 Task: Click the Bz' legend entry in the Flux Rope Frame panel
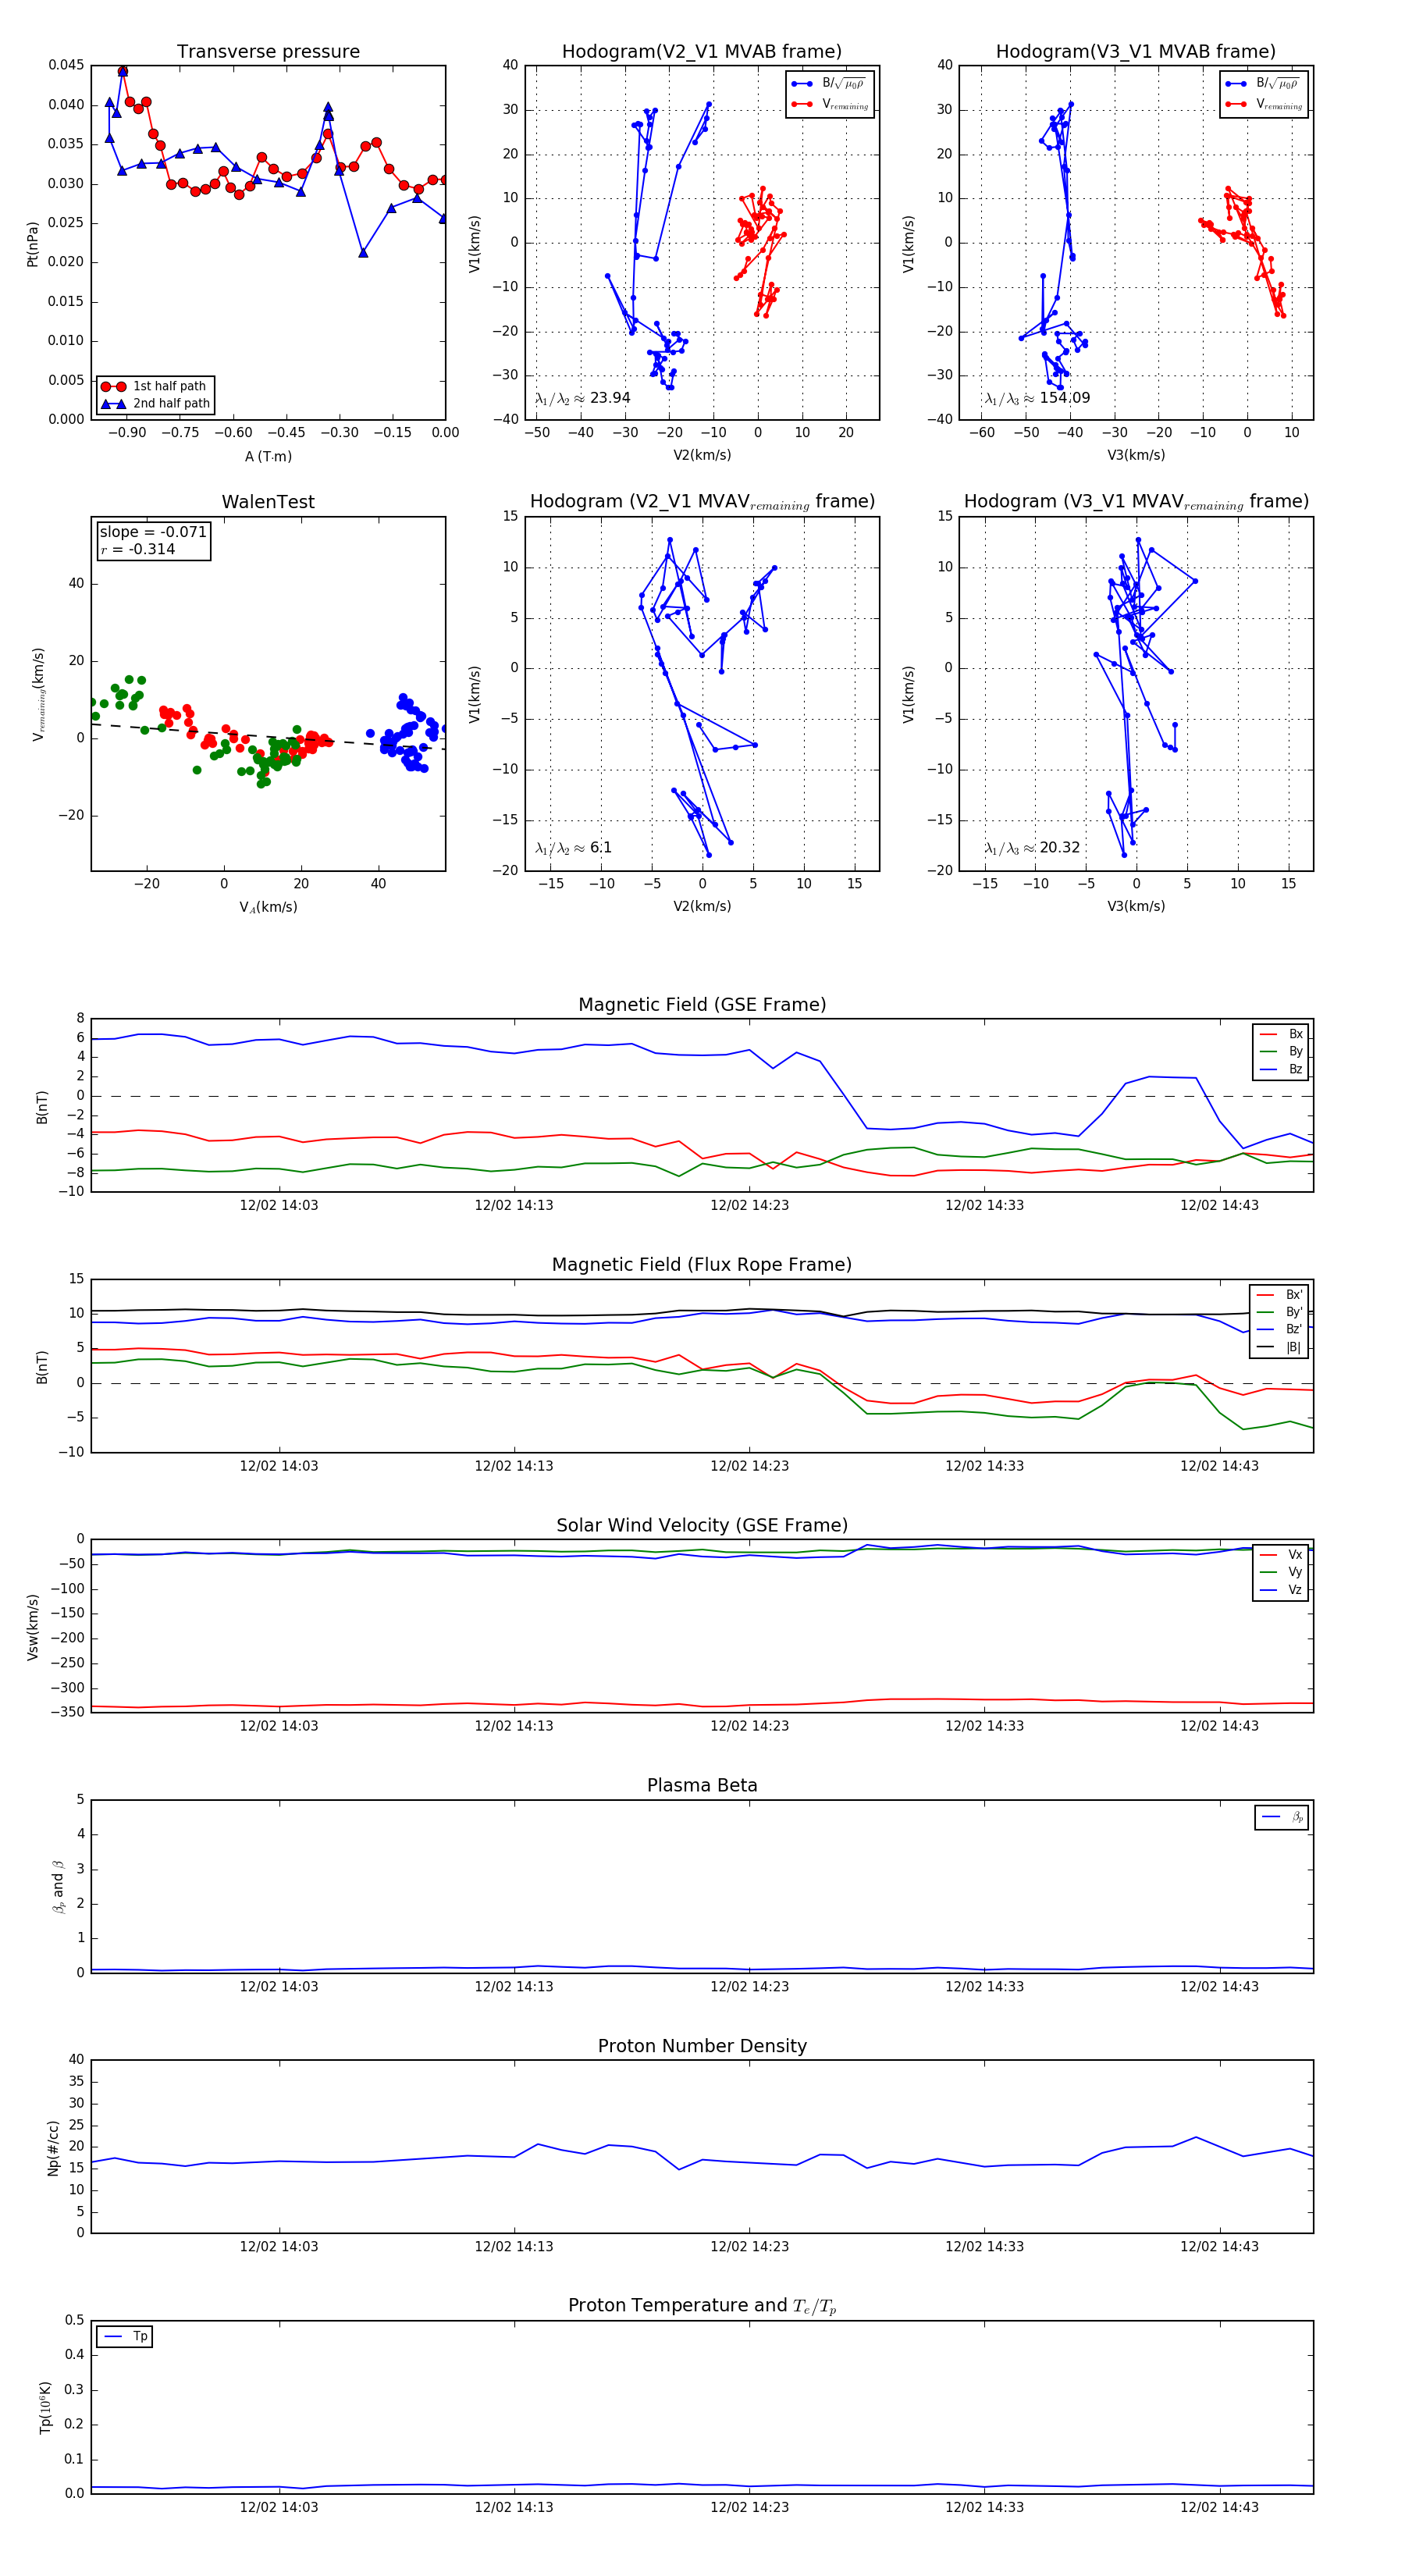coord(1279,1330)
